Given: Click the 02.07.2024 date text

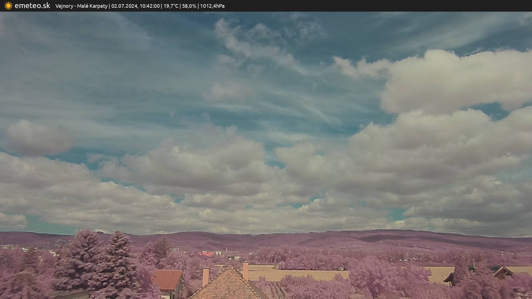Looking at the screenshot, I should (124, 6).
